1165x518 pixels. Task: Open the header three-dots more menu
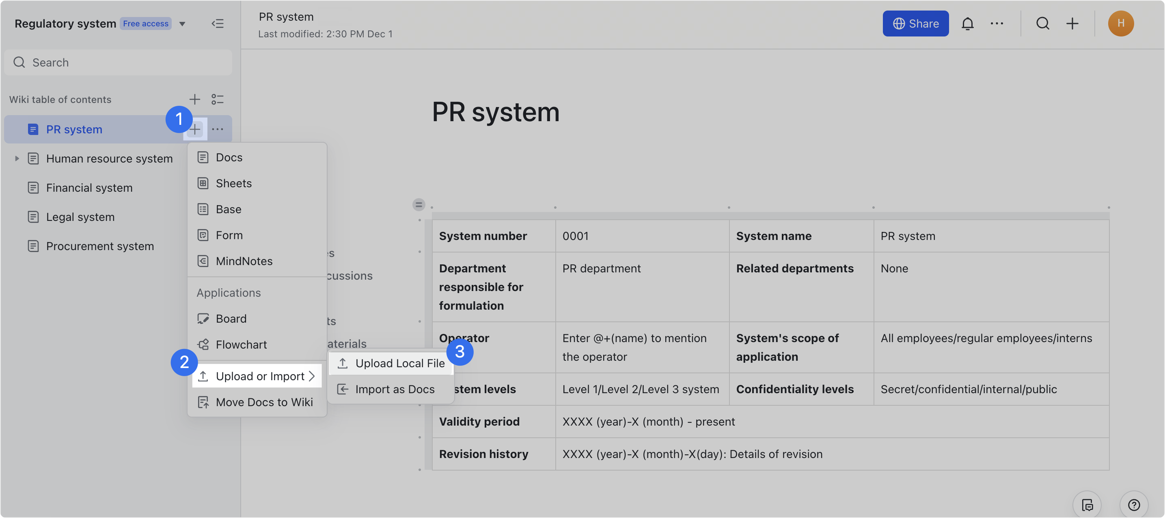(x=996, y=24)
